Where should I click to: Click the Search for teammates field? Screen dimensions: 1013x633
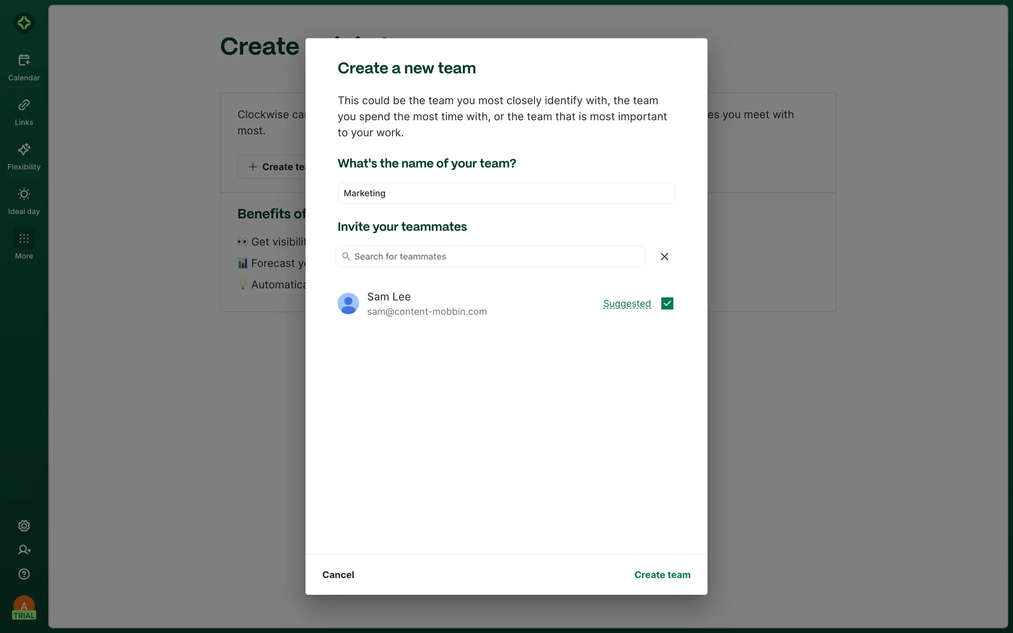[496, 256]
